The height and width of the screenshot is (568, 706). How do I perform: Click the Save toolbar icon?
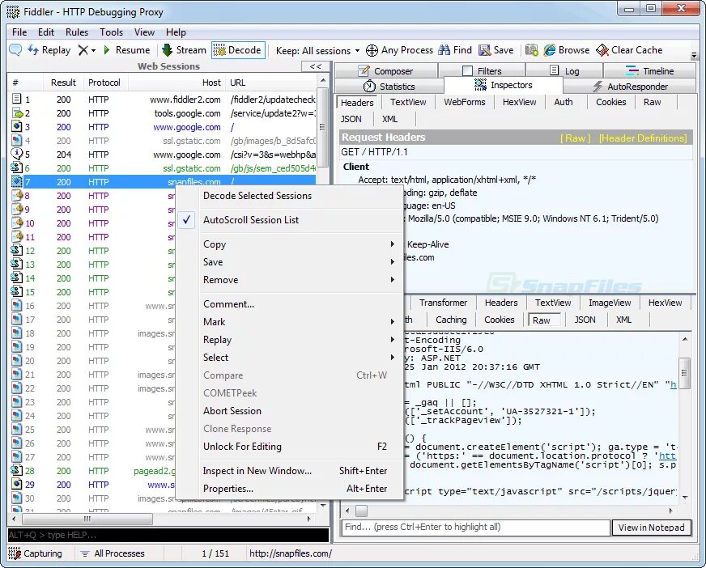484,50
